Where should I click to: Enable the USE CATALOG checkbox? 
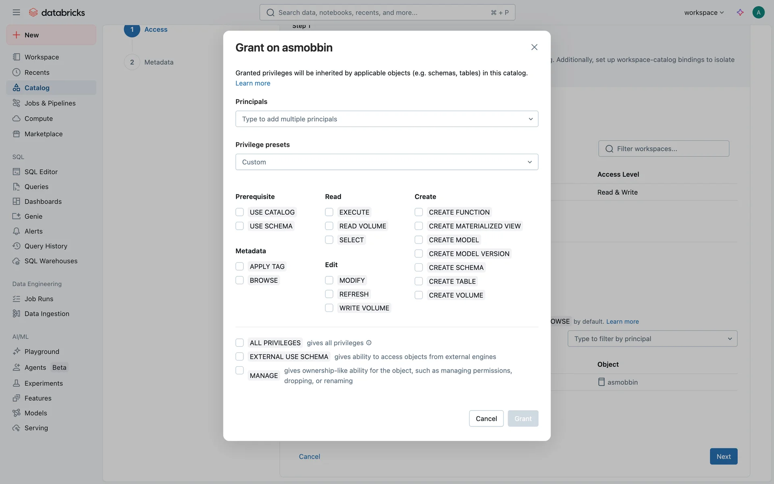click(239, 212)
